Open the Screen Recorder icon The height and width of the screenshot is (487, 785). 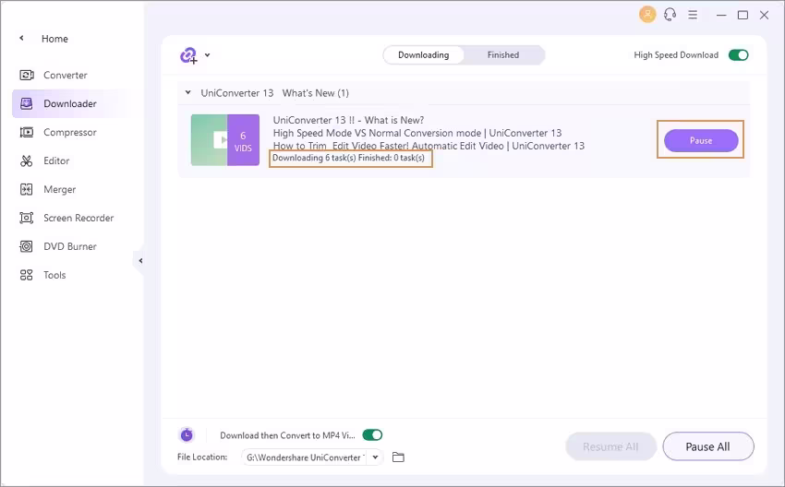pyautogui.click(x=26, y=218)
